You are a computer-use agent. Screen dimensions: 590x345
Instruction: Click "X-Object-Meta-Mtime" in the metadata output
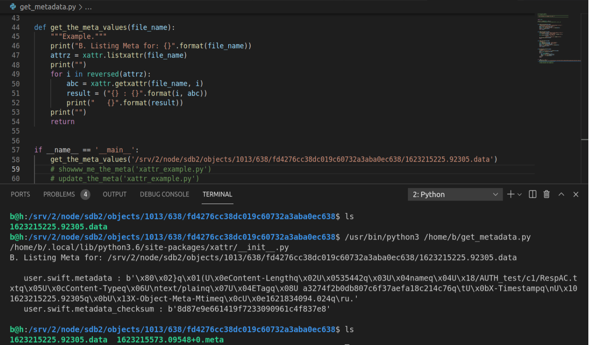point(173,299)
